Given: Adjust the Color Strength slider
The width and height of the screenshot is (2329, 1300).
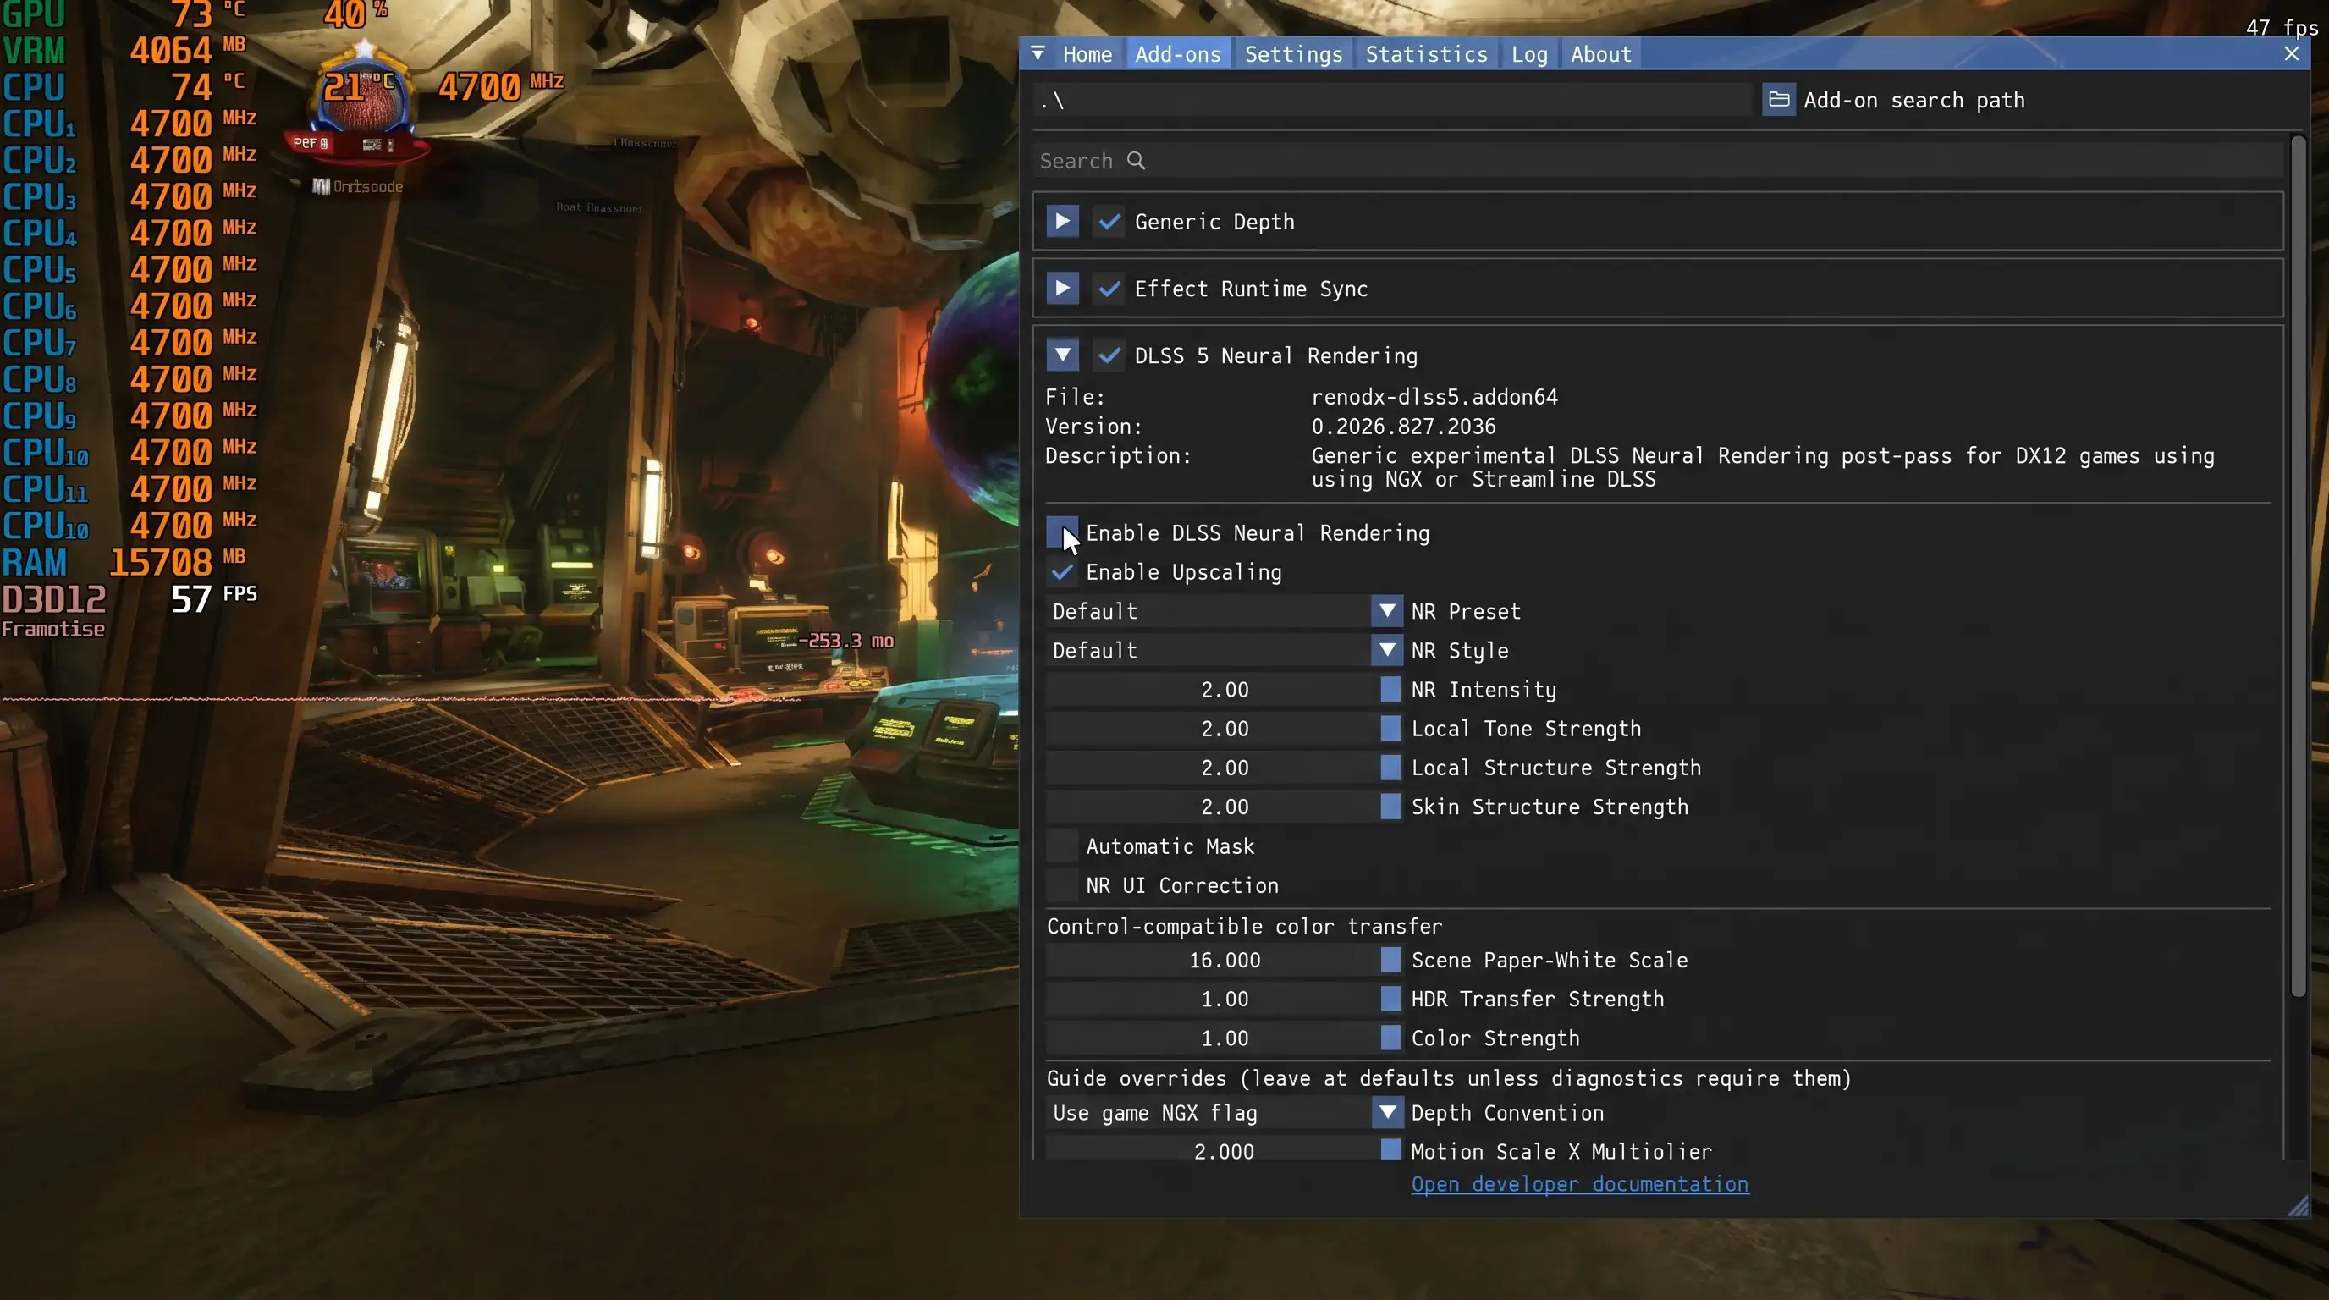Looking at the screenshot, I should point(1225,1038).
